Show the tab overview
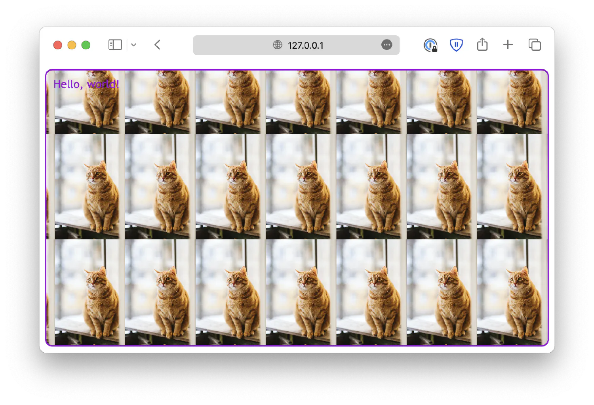Image resolution: width=594 pixels, height=405 pixels. [x=535, y=45]
